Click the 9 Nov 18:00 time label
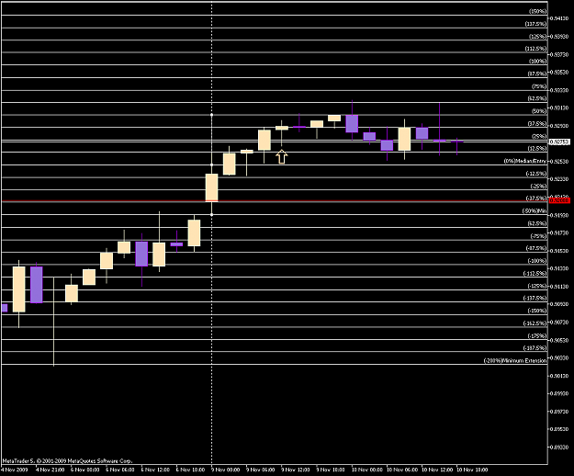This screenshot has width=574, height=476. pos(331,470)
